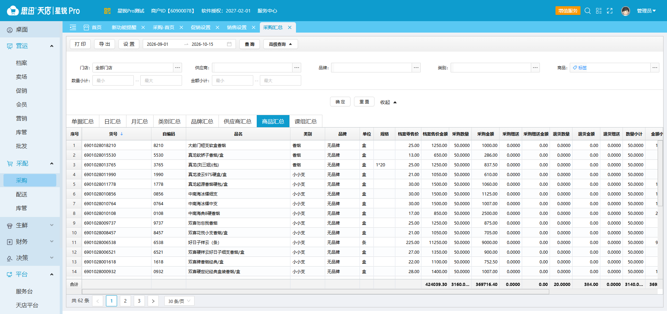
Task: Switch to the 单据汇总 tab
Action: coord(83,121)
